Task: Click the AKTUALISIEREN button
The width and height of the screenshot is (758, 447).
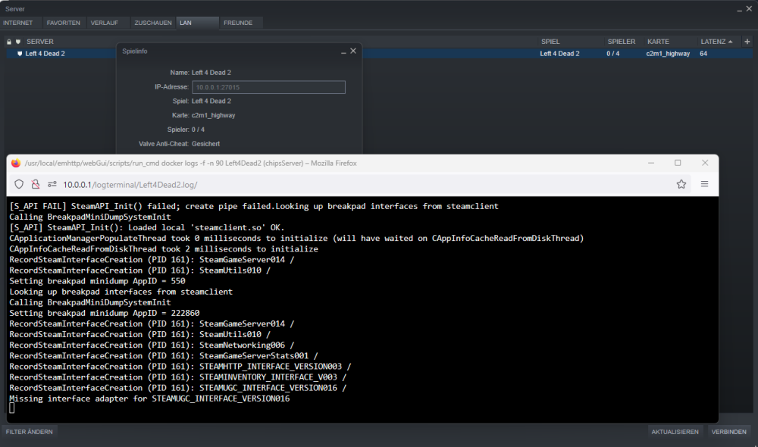Action: coord(675,432)
